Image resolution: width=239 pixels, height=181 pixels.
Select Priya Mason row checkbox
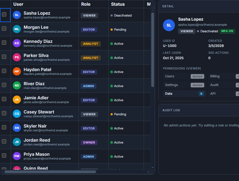click(4, 155)
